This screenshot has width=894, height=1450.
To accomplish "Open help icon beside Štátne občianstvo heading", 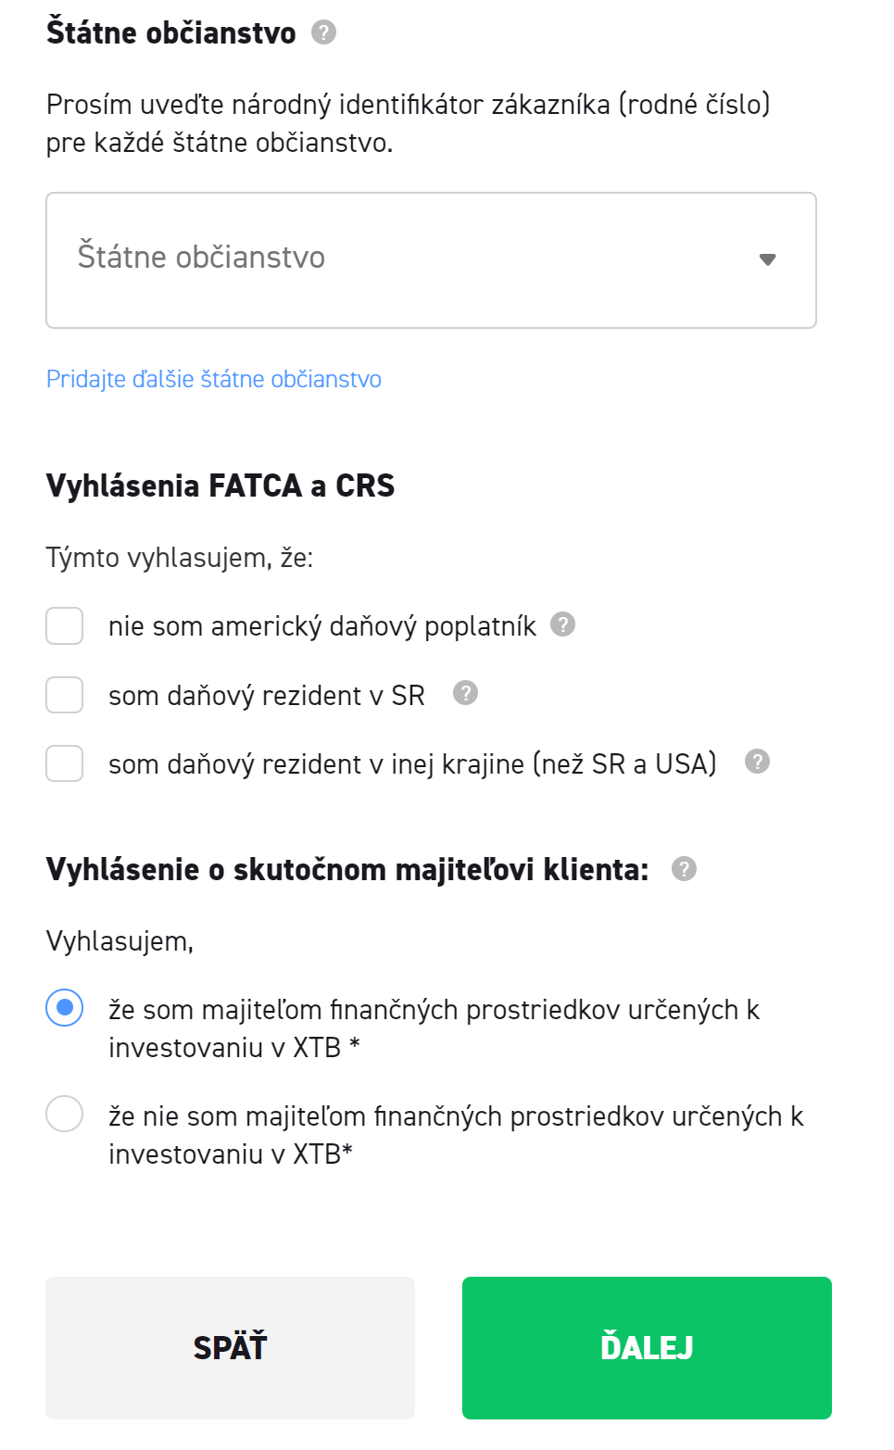I will tap(323, 32).
